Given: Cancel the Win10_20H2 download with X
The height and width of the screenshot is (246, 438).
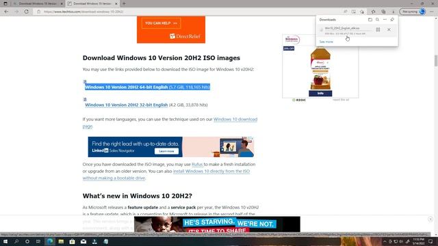Looking at the screenshot, I should 389,29.
